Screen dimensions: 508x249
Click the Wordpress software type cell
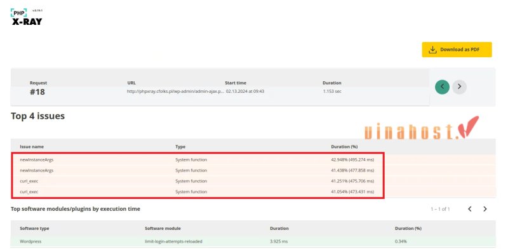30,241
